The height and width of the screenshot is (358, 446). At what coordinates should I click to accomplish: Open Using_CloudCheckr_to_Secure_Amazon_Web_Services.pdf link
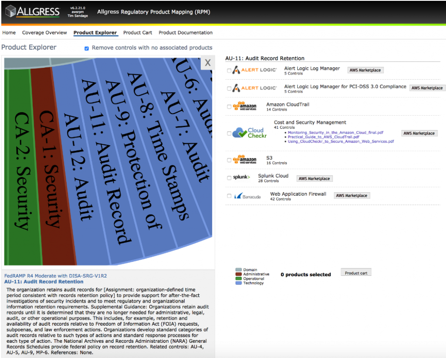341,141
